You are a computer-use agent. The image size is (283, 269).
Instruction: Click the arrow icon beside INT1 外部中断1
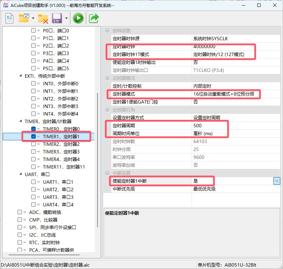[x=38, y=91]
